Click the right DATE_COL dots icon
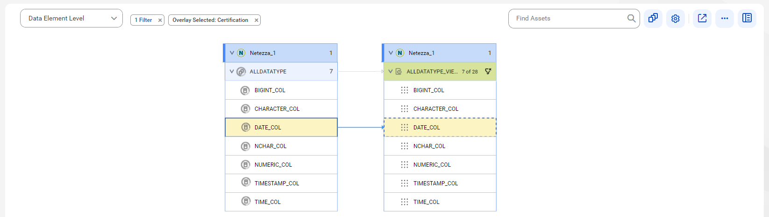 pos(405,128)
